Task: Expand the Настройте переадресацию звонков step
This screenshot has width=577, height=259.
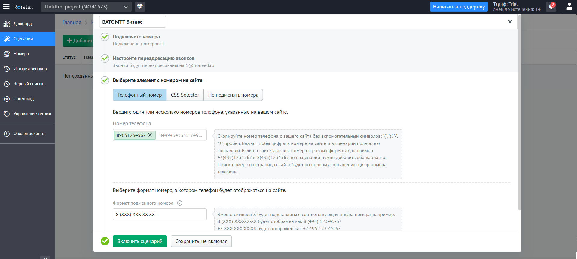Action: (x=153, y=58)
